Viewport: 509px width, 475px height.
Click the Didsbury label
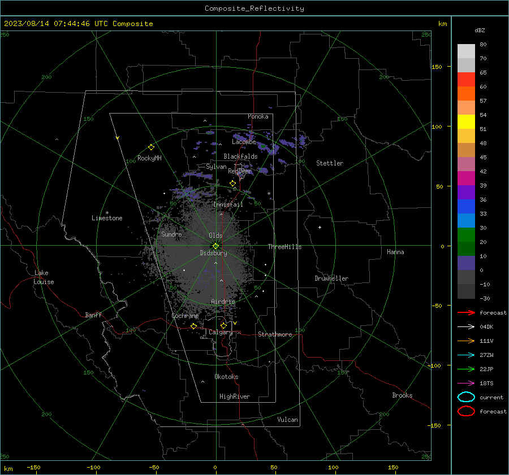[213, 253]
